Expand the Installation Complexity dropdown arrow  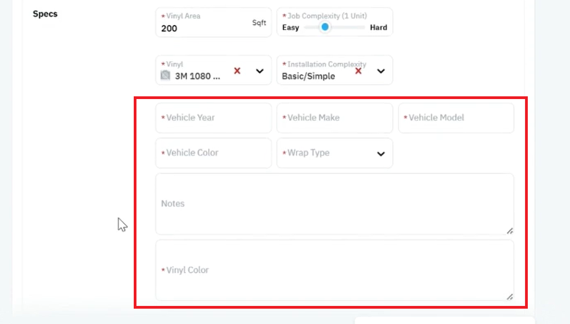380,71
